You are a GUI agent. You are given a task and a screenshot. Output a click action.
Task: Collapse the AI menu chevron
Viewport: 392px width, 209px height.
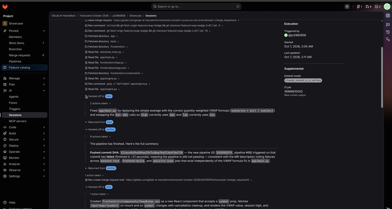[44, 90]
